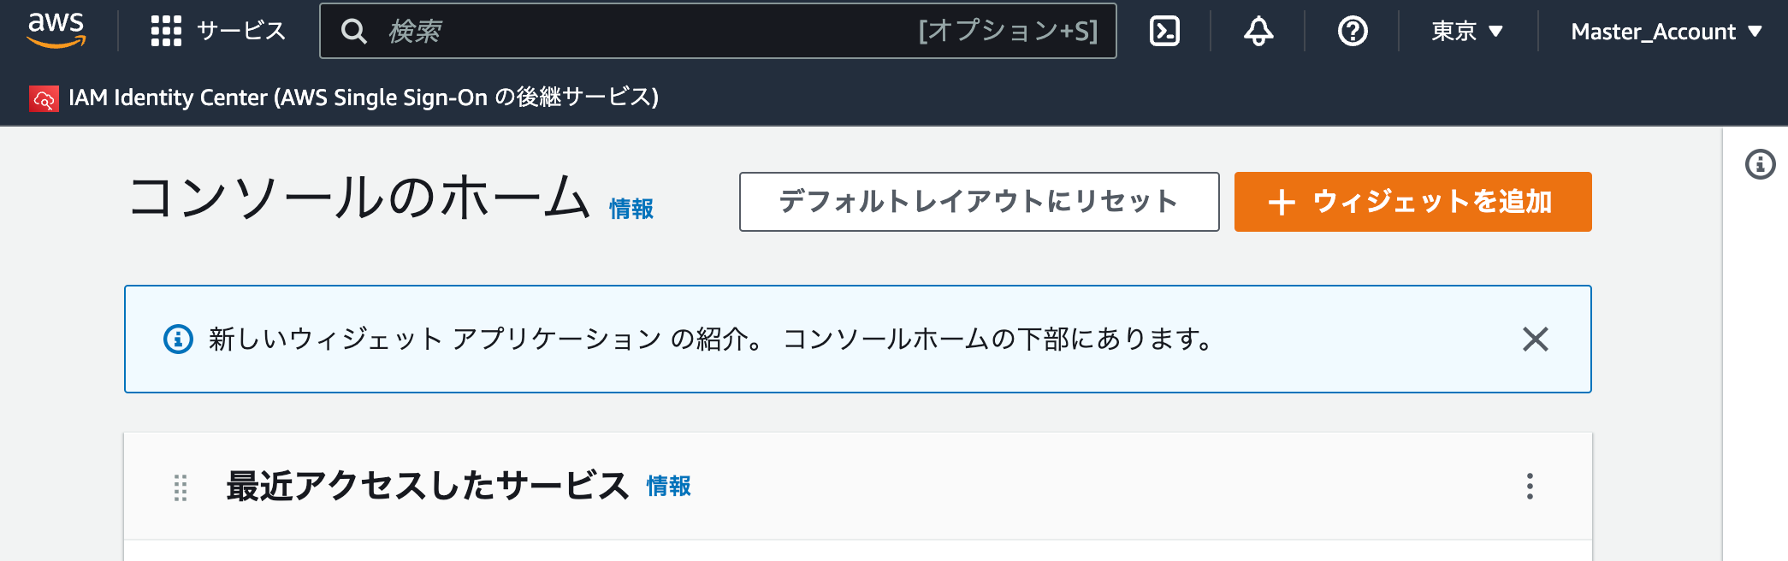1788x561 pixels.
Task: Click デフォルトレイアウトにリセット button
Action: (979, 202)
